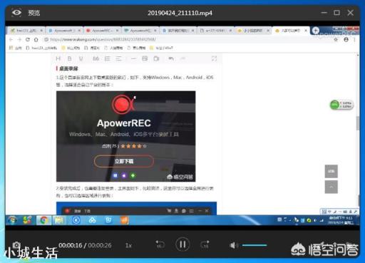Image resolution: width=365 pixels, height=263 pixels.
Task: Click the browser address bar URL
Action: pyautogui.click(x=103, y=39)
